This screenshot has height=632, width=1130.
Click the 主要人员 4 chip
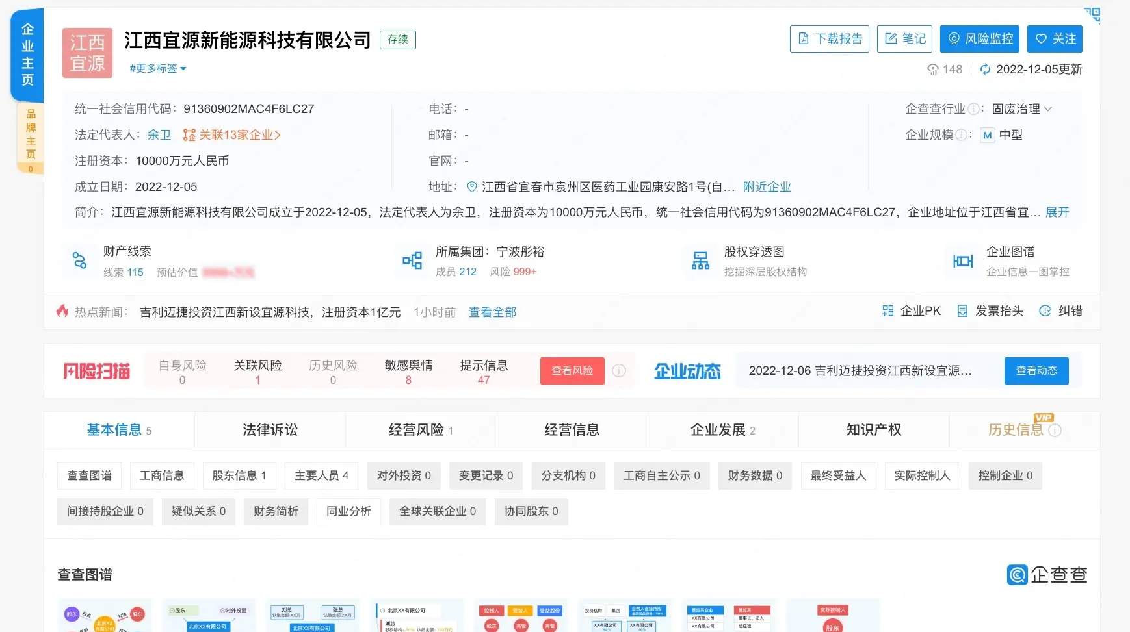pos(322,476)
